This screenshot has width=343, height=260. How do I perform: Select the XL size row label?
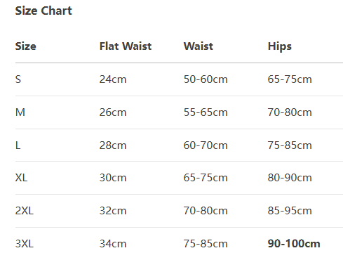tap(21, 178)
